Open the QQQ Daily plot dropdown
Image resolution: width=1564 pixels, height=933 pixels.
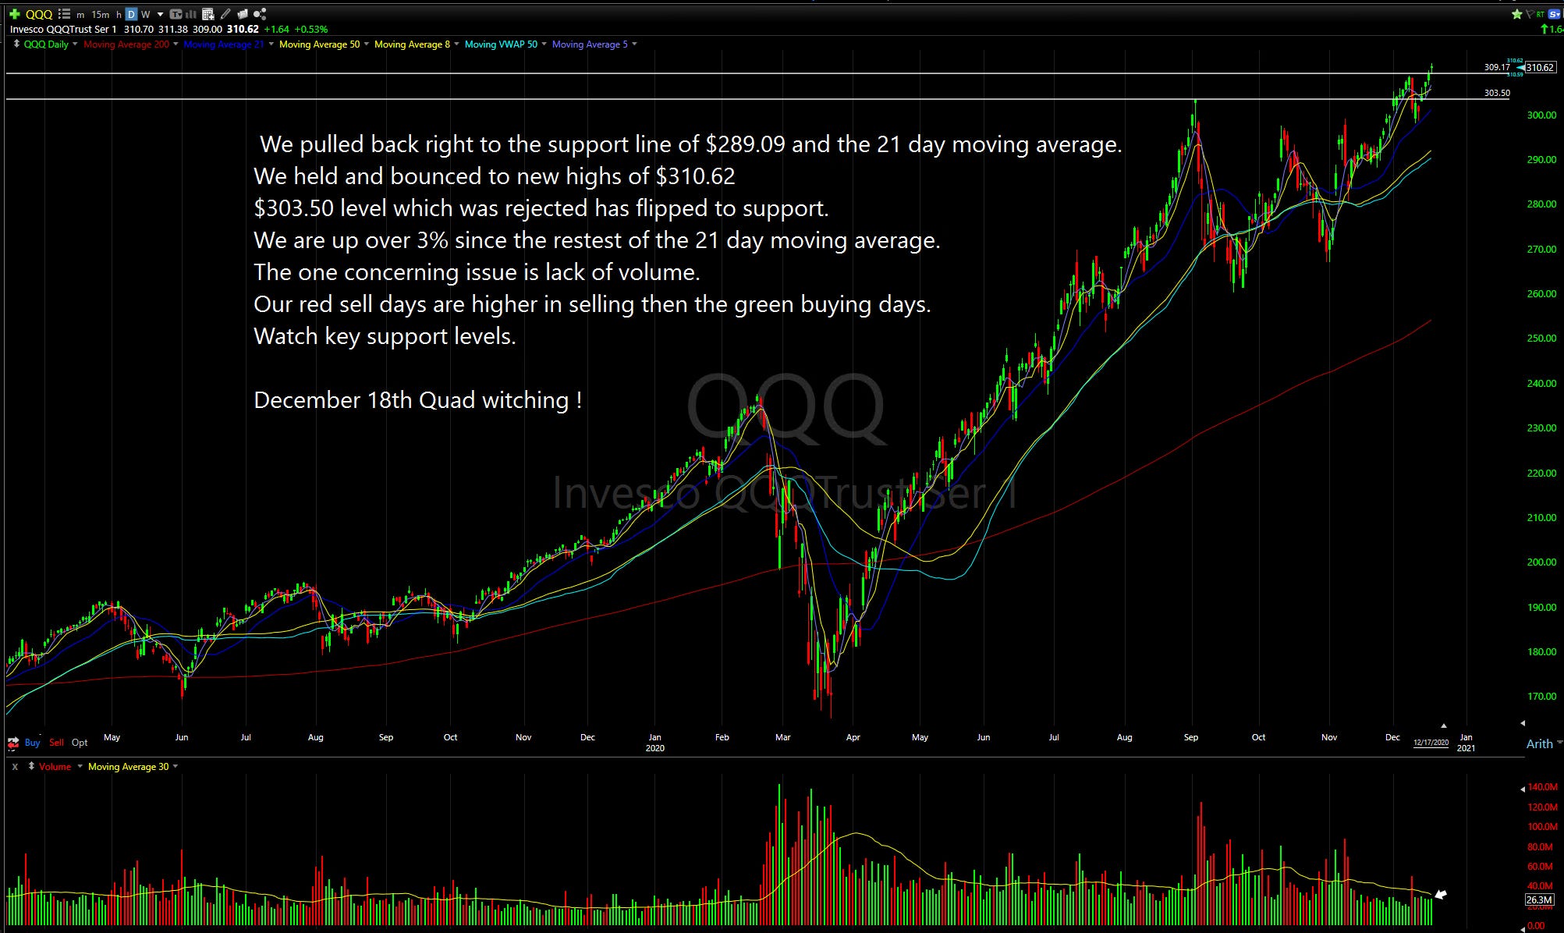(x=76, y=44)
